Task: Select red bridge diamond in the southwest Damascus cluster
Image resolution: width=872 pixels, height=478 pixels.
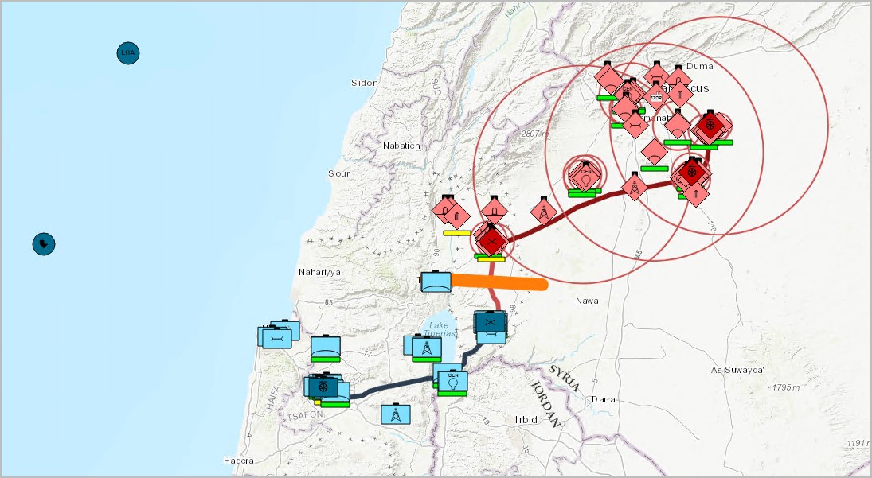Action: pyautogui.click(x=635, y=124)
